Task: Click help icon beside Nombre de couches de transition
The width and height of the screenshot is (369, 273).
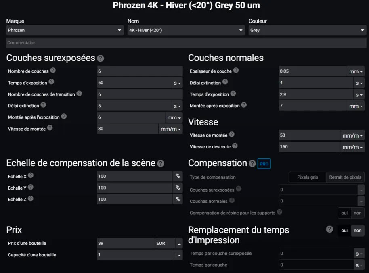Action: coord(79,93)
